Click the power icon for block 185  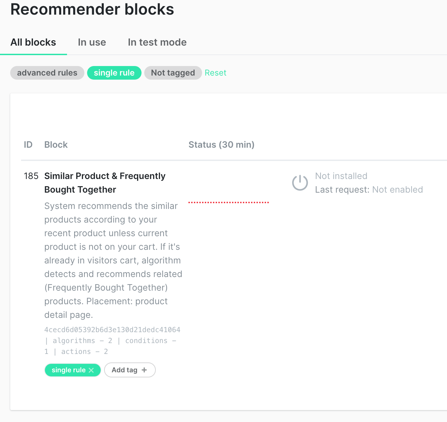pyautogui.click(x=300, y=183)
